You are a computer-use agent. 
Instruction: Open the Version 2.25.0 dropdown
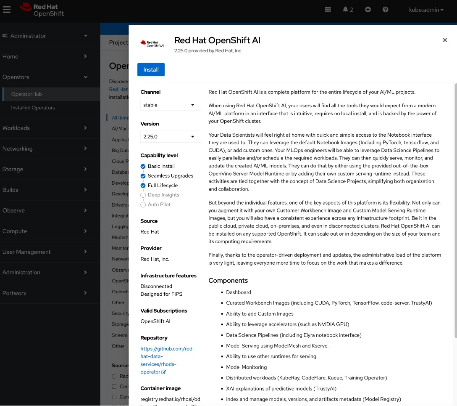[x=170, y=136]
